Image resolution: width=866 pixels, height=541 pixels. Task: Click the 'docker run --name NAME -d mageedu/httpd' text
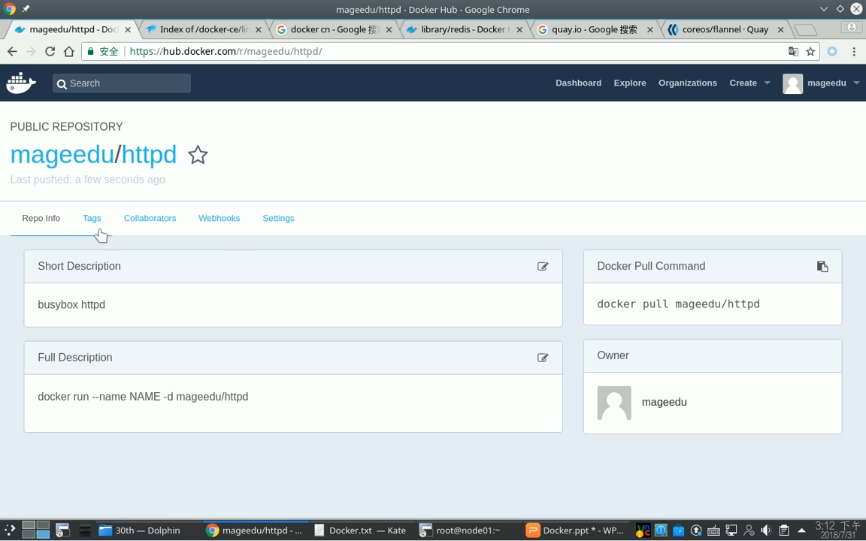tap(143, 397)
